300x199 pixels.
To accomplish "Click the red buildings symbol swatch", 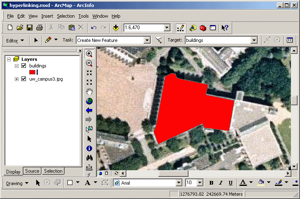I will pyautogui.click(x=32, y=72).
